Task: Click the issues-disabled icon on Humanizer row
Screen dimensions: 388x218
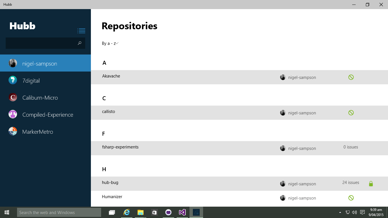Action: [351, 198]
